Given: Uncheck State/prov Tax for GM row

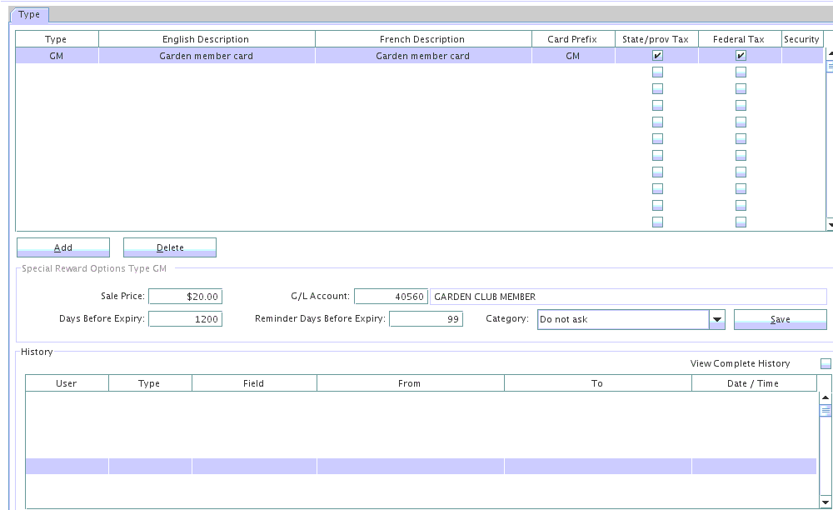Looking at the screenshot, I should 657,56.
